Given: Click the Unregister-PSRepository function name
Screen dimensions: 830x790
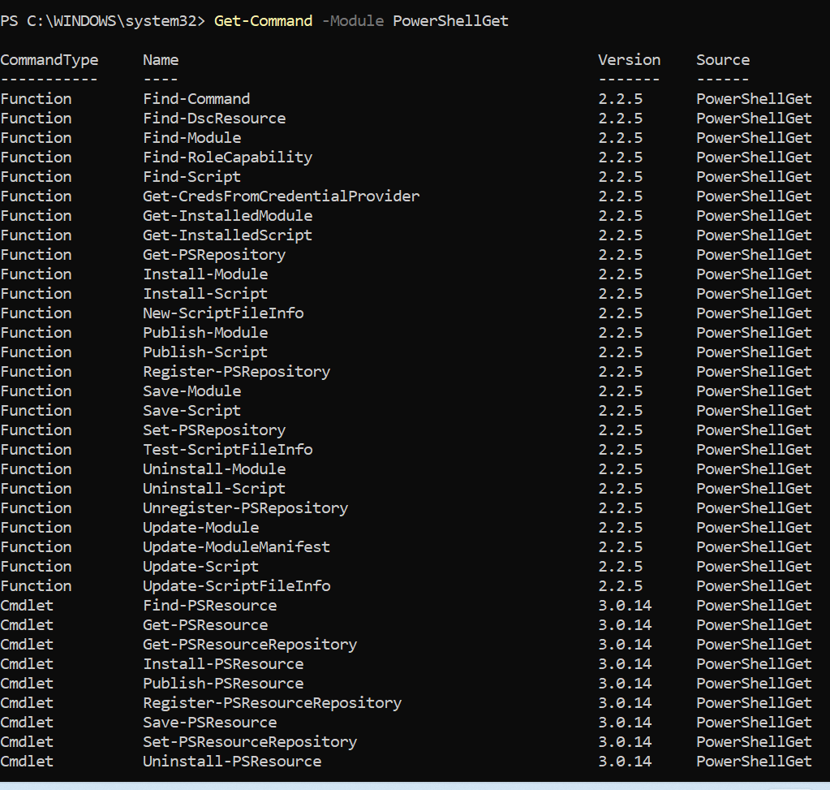Looking at the screenshot, I should pyautogui.click(x=245, y=508).
